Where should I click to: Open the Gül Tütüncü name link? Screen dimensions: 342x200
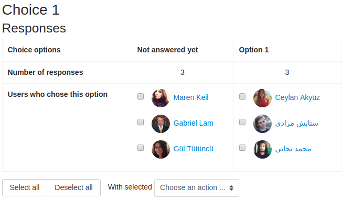point(193,149)
